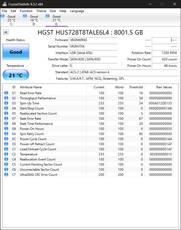Click the Firmware field V8GNW980
The height and width of the screenshot is (230, 181).
(93, 40)
